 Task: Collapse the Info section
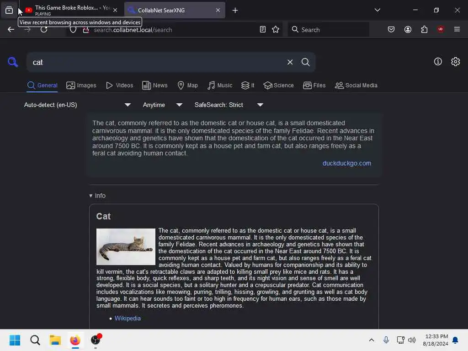pyautogui.click(x=97, y=196)
